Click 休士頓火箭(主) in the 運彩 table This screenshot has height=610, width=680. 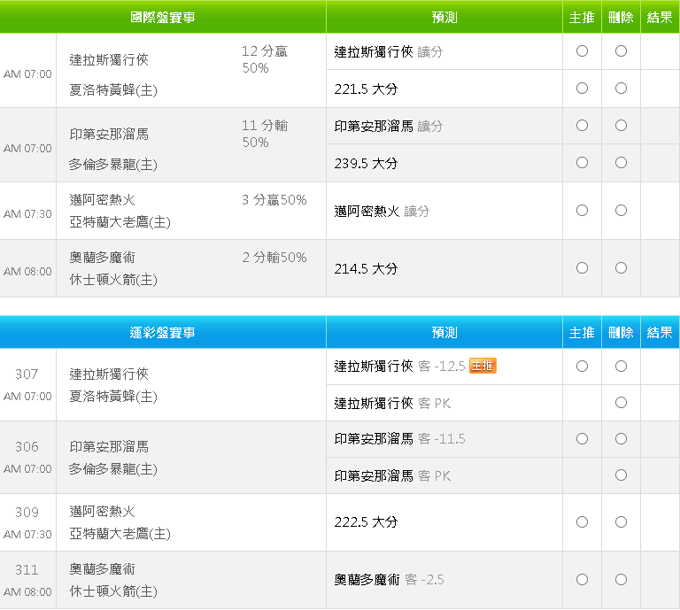[113, 591]
